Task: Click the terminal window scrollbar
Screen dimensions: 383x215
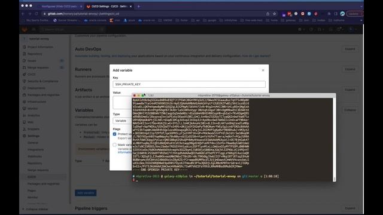Action: coord(334,139)
